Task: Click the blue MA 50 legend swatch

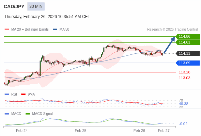Action: [x=55, y=30]
